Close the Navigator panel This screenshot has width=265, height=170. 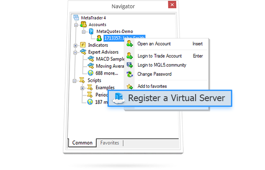coord(172,5)
